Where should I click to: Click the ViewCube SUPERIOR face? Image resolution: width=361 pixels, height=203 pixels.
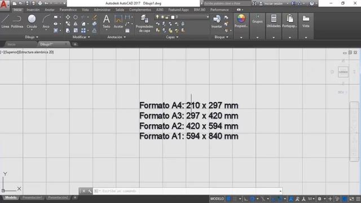tap(343, 72)
